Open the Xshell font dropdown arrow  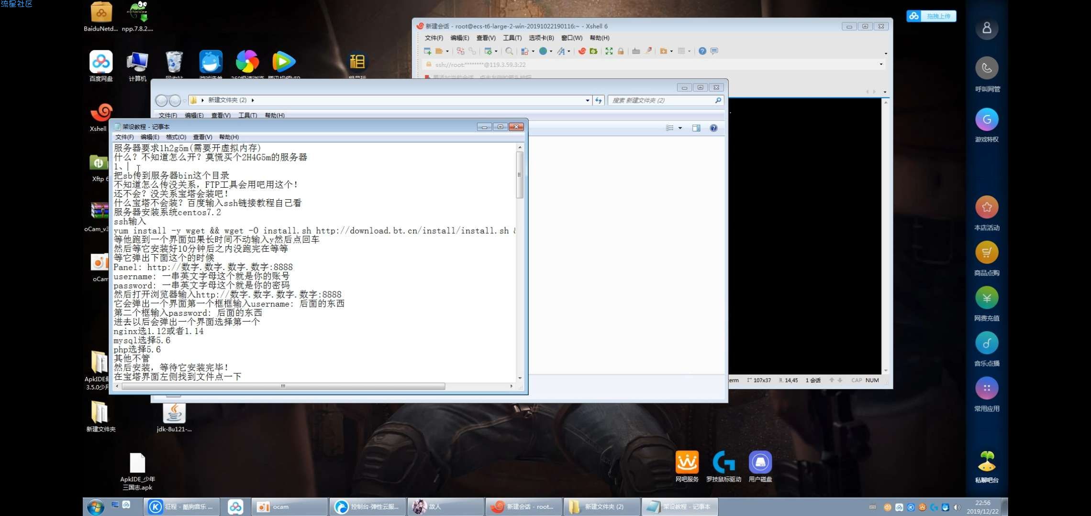(569, 52)
